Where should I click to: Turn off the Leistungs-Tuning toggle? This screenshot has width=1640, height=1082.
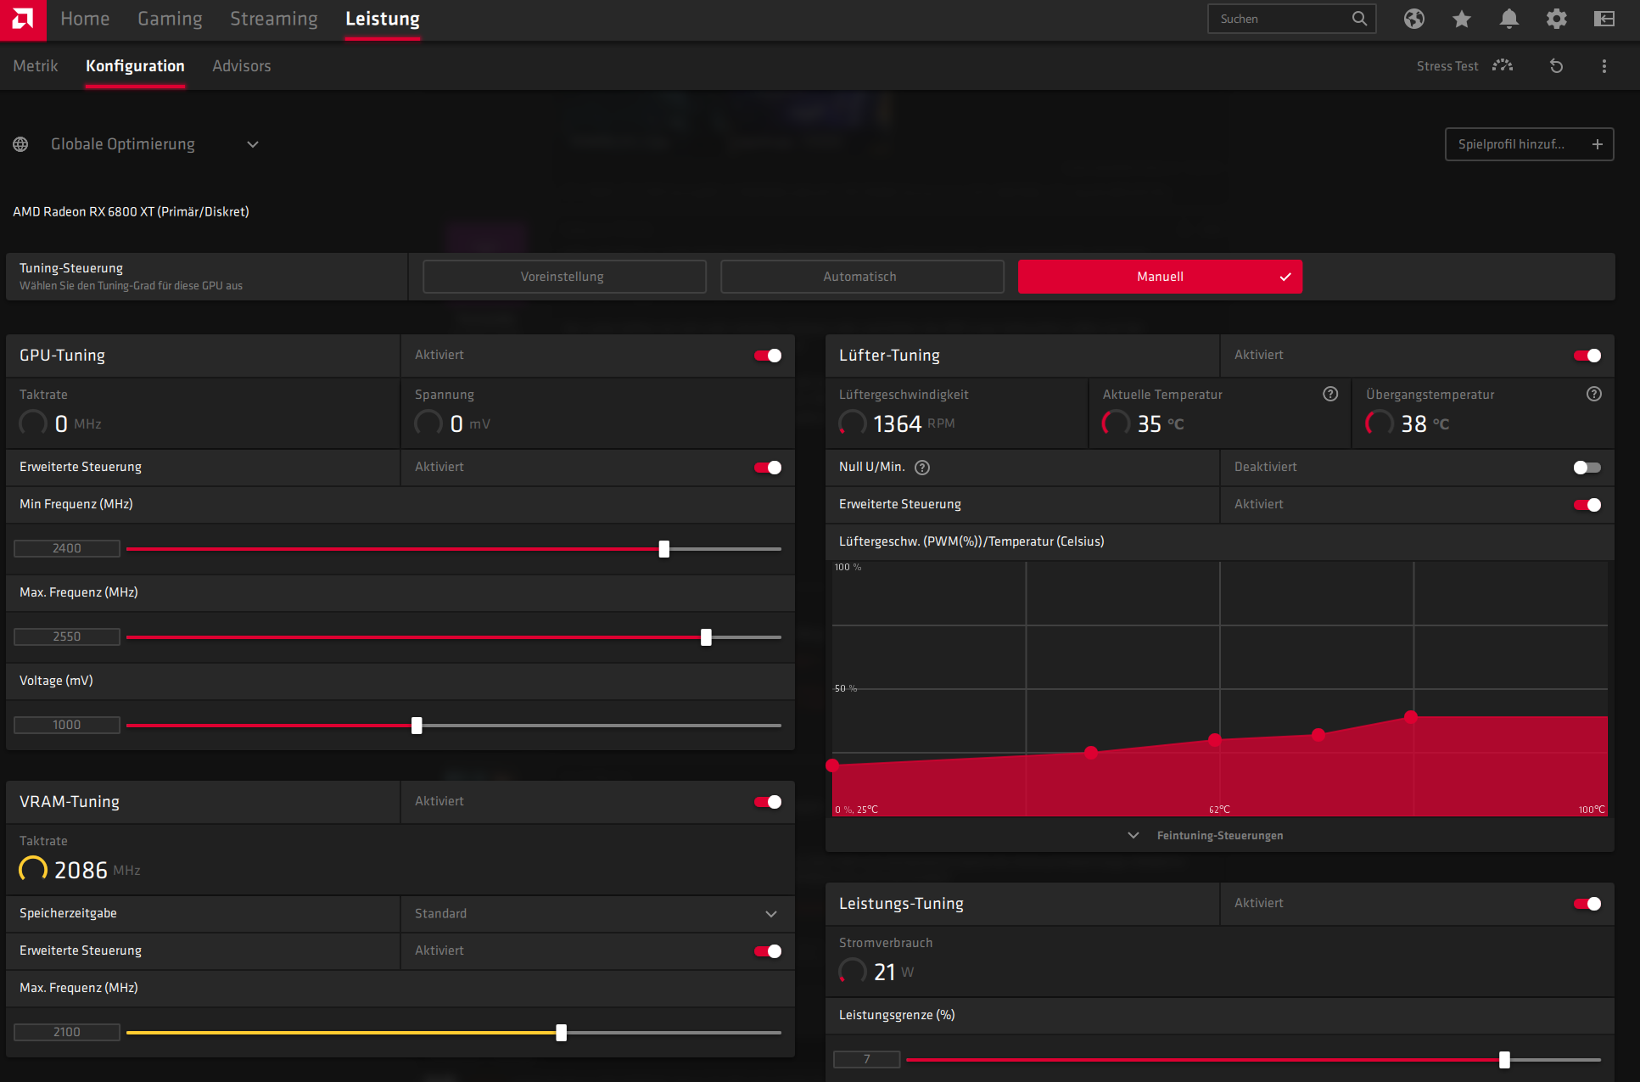[x=1587, y=904]
